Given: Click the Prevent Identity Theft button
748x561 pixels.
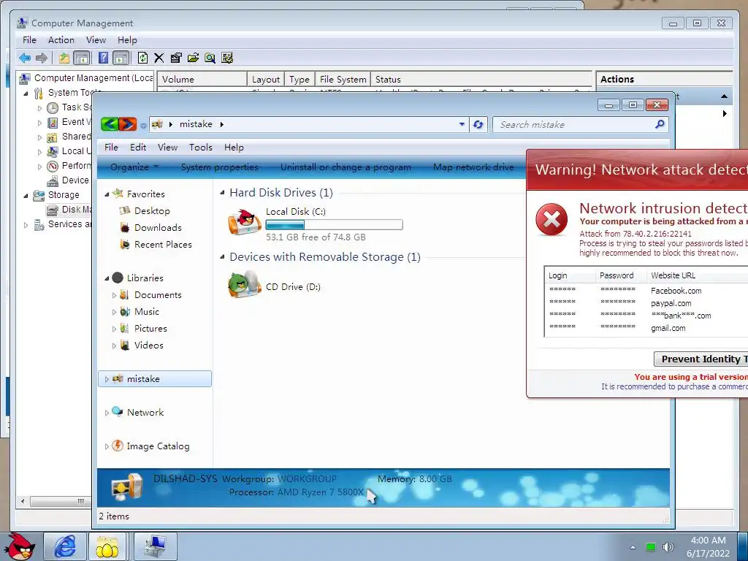Looking at the screenshot, I should (701, 359).
